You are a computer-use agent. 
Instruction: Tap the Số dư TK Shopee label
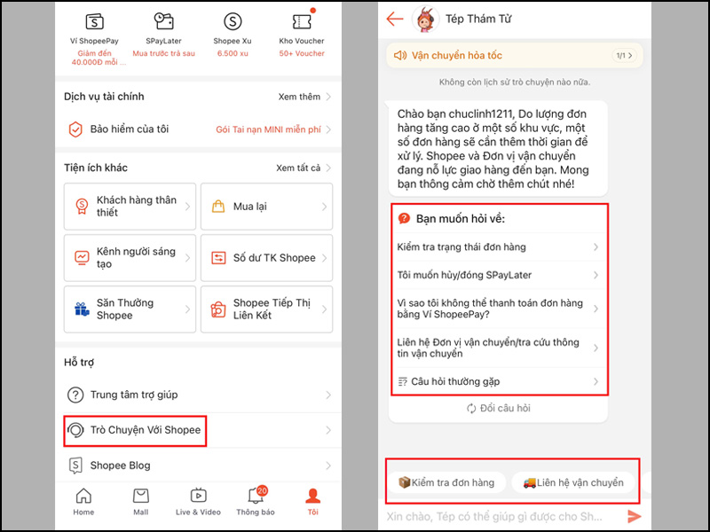274,258
